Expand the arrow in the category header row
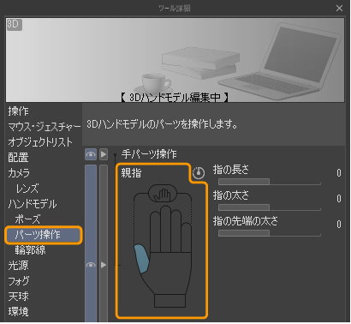The image size is (351, 324). 104,154
